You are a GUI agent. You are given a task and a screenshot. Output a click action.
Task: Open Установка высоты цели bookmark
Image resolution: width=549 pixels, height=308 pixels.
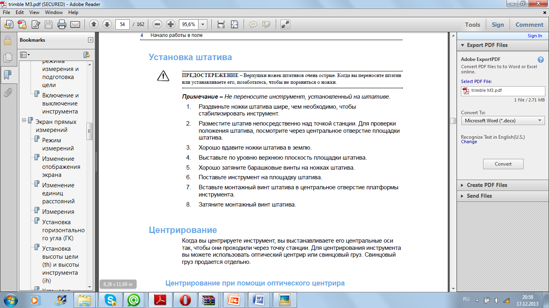coord(60,265)
